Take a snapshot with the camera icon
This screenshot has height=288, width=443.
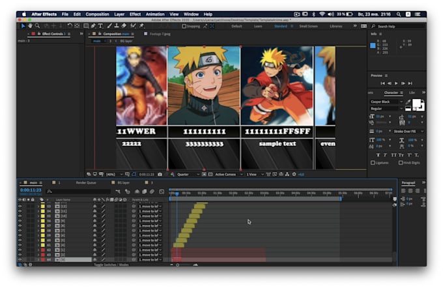coord(160,175)
